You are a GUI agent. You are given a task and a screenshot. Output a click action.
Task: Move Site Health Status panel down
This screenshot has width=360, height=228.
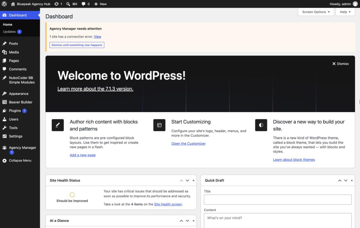(187, 180)
